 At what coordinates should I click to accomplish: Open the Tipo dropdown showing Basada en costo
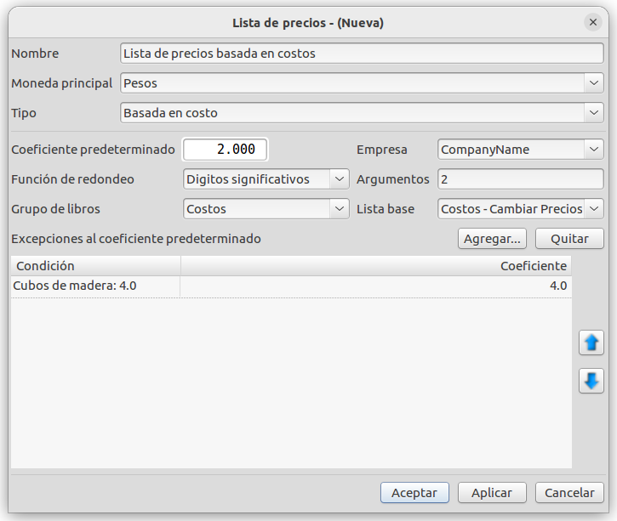click(x=362, y=113)
